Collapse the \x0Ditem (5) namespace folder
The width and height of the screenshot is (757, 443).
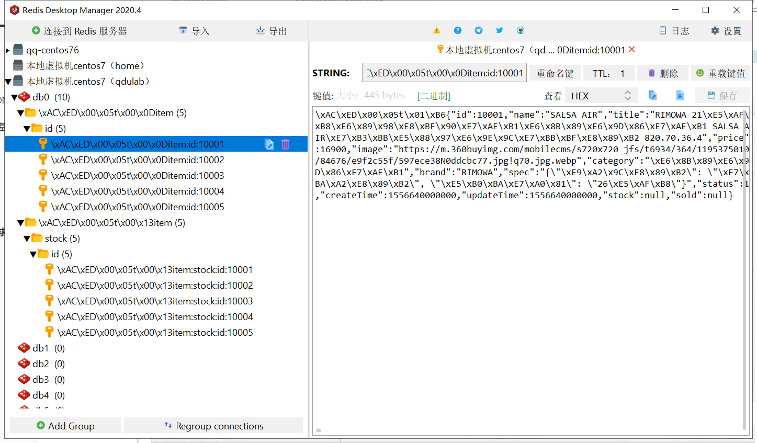pos(21,113)
